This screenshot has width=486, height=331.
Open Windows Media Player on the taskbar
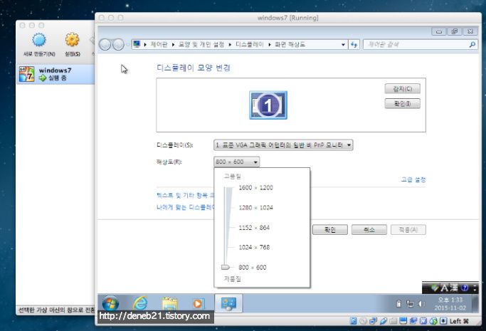pos(198,303)
